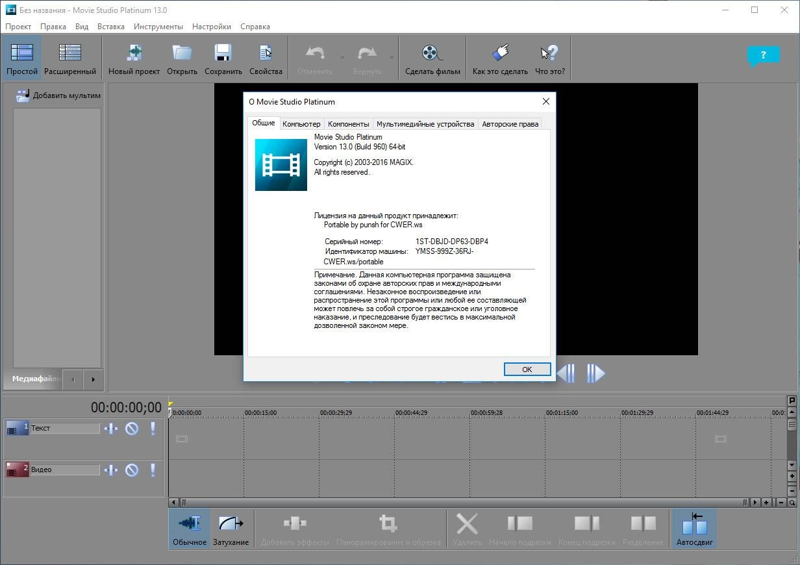Open the Redo history dropdown arrow
This screenshot has height=565, width=800.
pos(392,57)
